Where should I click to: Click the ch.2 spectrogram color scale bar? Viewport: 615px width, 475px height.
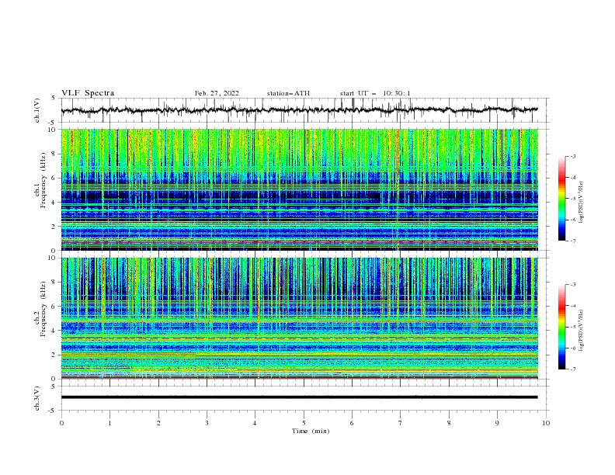(x=561, y=327)
